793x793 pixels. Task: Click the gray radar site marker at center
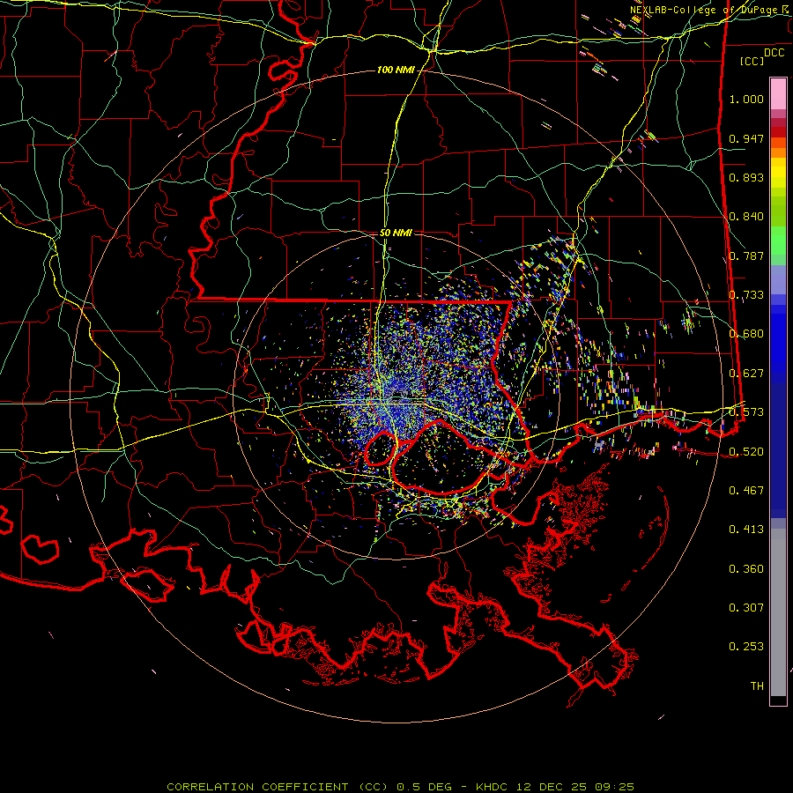coord(398,393)
